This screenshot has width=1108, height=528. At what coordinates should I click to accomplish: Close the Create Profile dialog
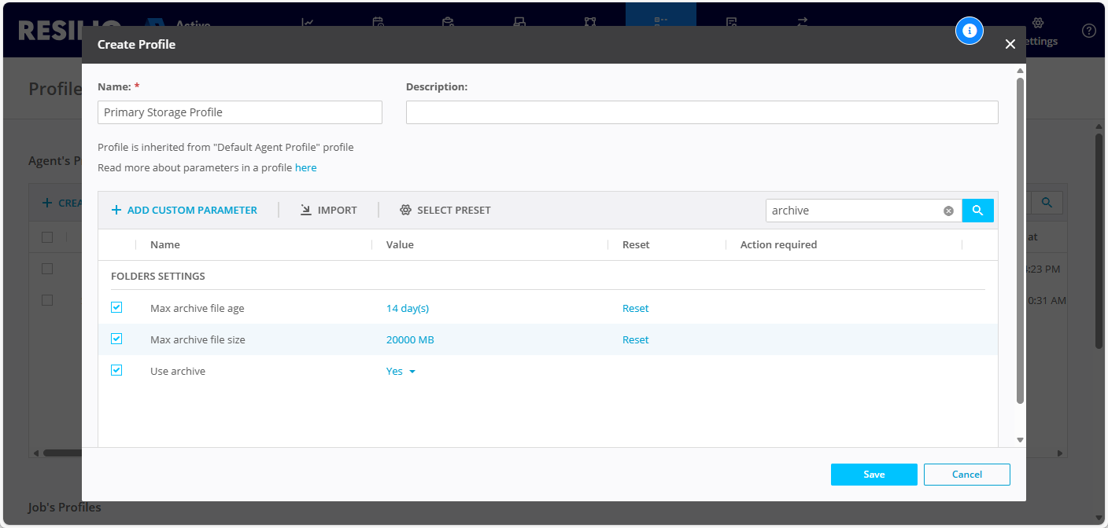(1010, 45)
